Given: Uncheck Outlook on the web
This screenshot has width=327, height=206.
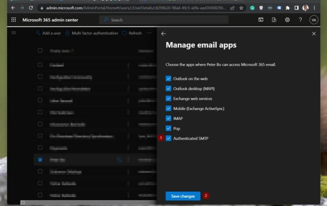Looking at the screenshot, I should [x=168, y=78].
